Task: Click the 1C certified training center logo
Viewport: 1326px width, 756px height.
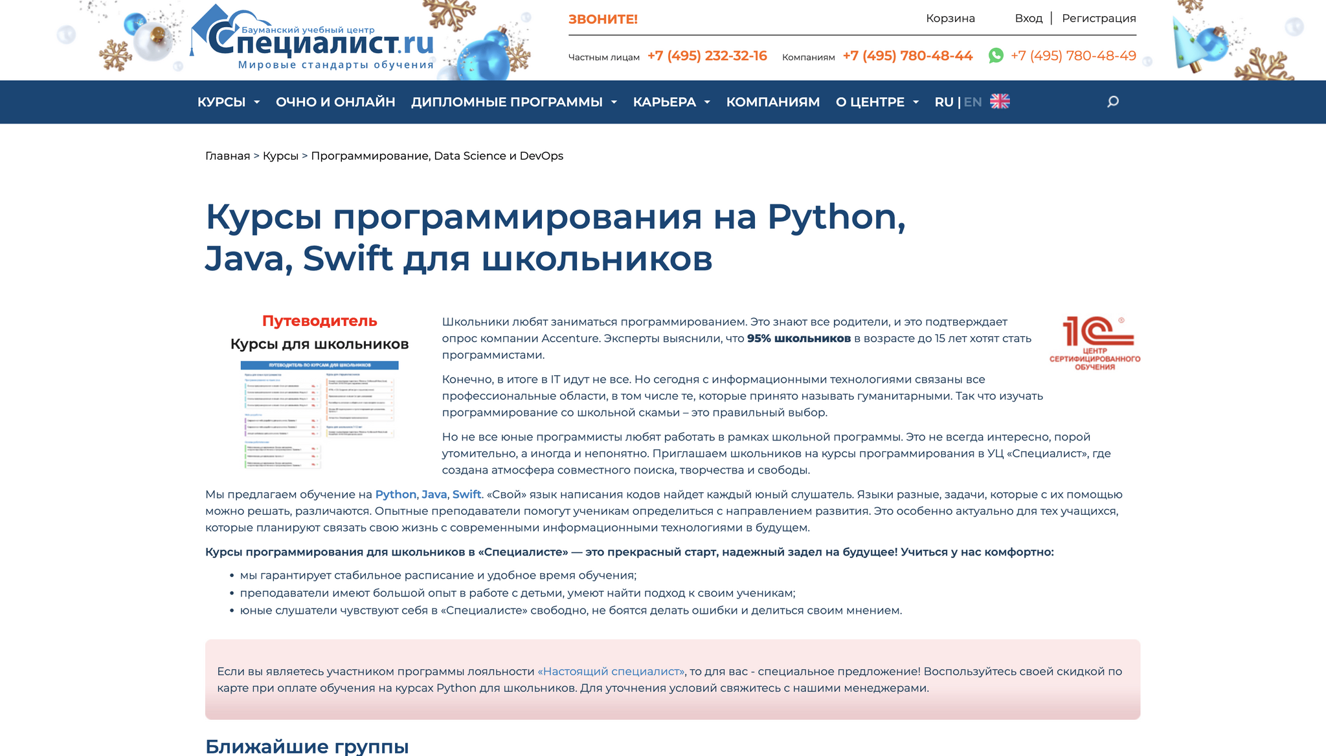Action: coord(1095,343)
